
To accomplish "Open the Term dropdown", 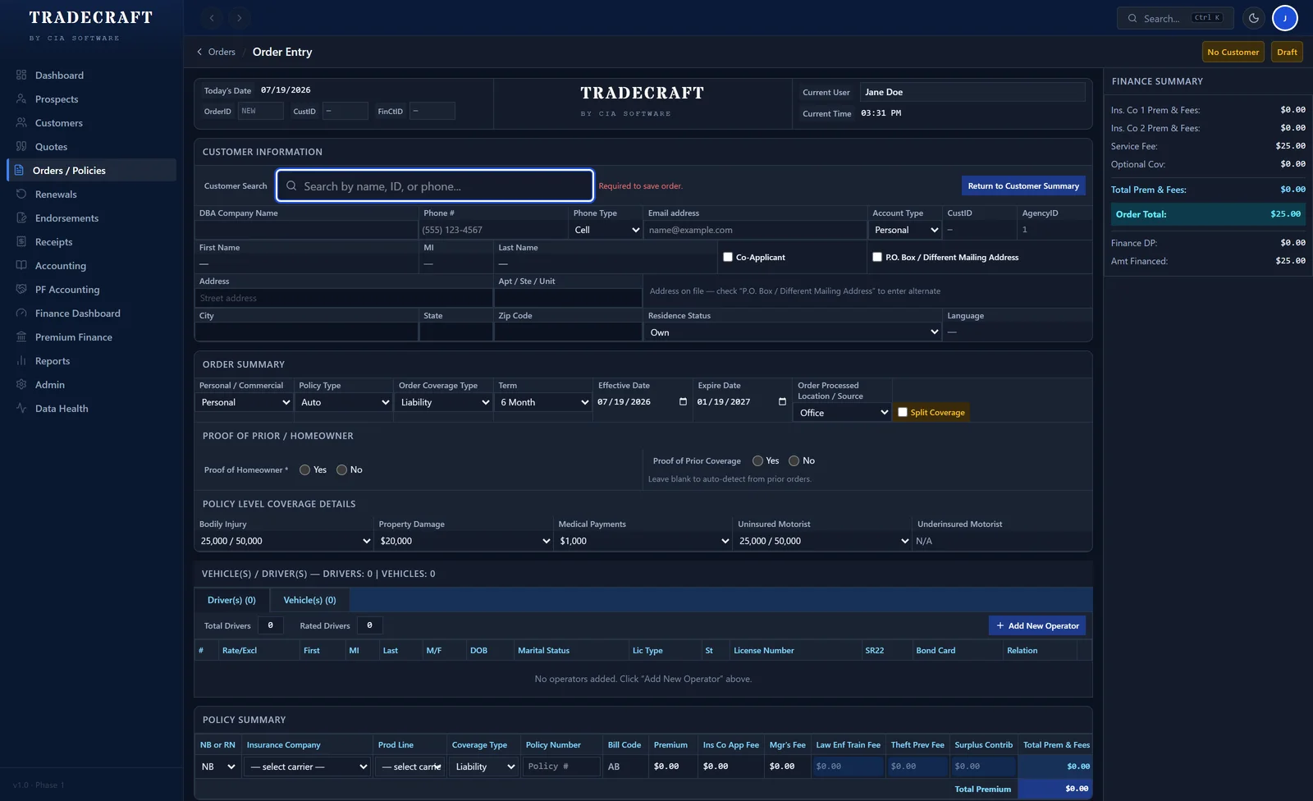I will tap(544, 402).
